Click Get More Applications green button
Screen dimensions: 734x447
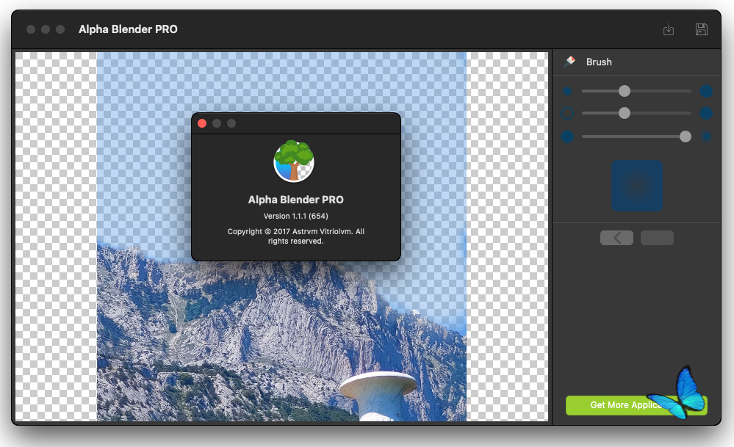tap(636, 405)
